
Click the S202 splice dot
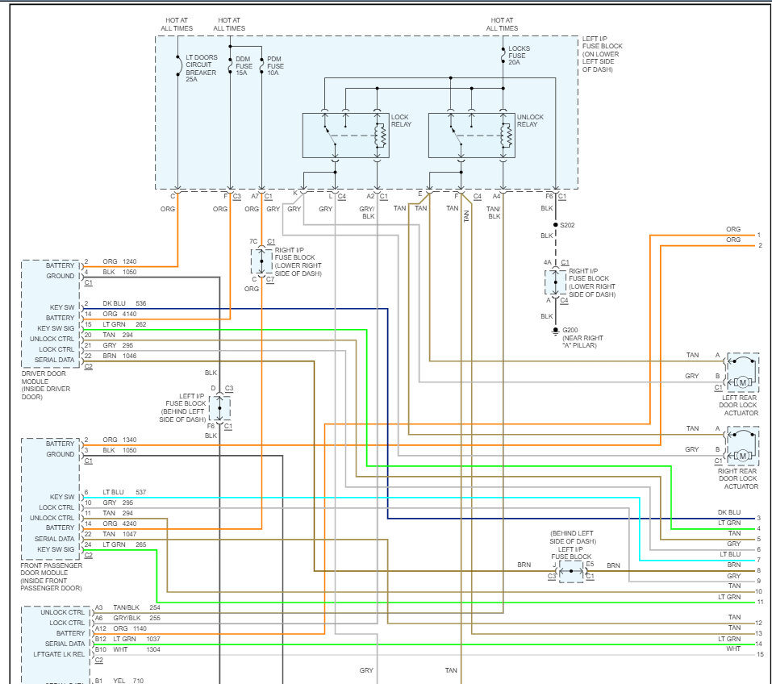pos(555,224)
